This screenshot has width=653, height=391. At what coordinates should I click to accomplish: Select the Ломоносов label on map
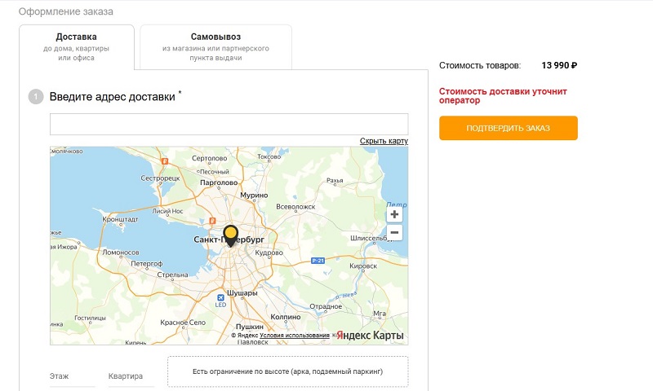pos(121,253)
